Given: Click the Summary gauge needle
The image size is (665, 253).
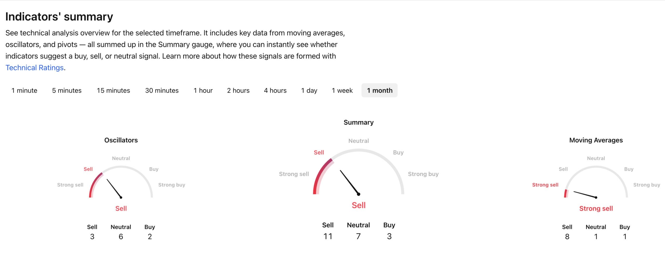Looking at the screenshot, I should tap(350, 182).
